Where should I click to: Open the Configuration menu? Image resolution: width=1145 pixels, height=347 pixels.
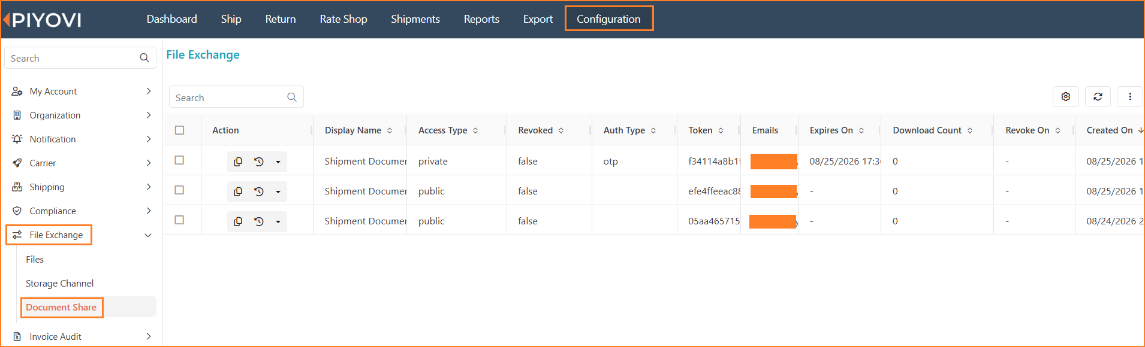(x=608, y=19)
